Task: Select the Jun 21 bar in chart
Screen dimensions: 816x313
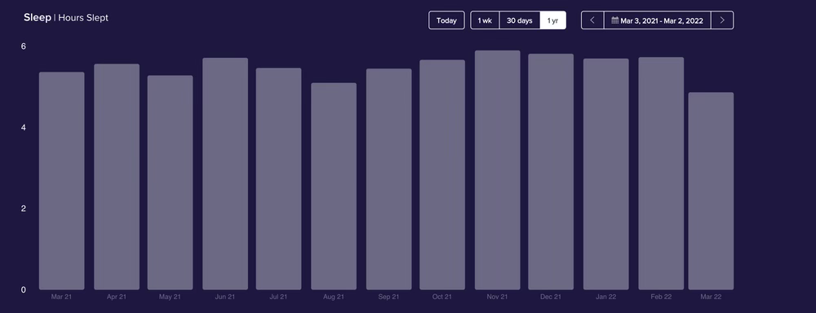Action: click(225, 174)
